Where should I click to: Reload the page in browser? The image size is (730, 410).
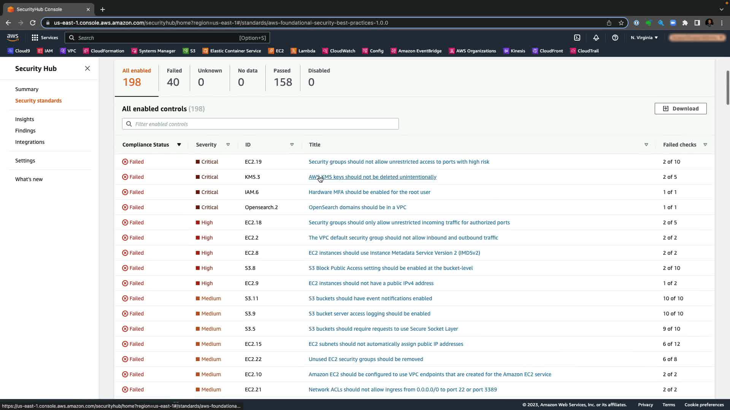tap(33, 23)
